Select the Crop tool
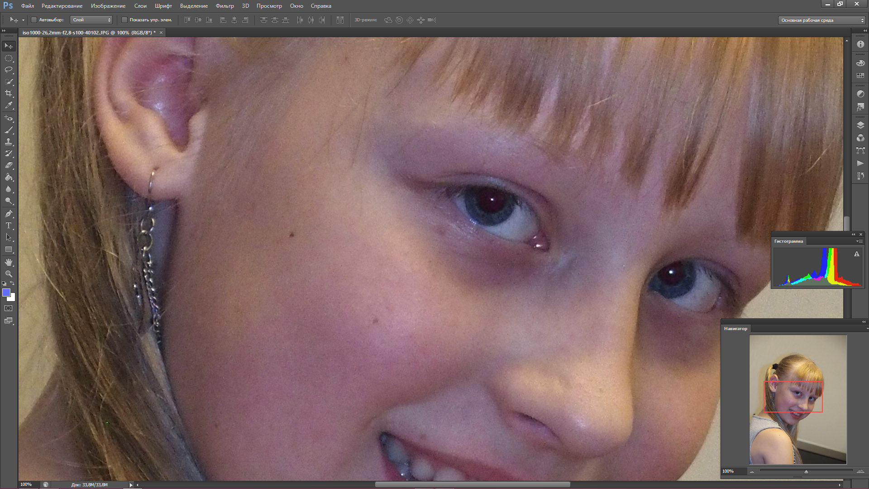The image size is (869, 489). (x=9, y=93)
